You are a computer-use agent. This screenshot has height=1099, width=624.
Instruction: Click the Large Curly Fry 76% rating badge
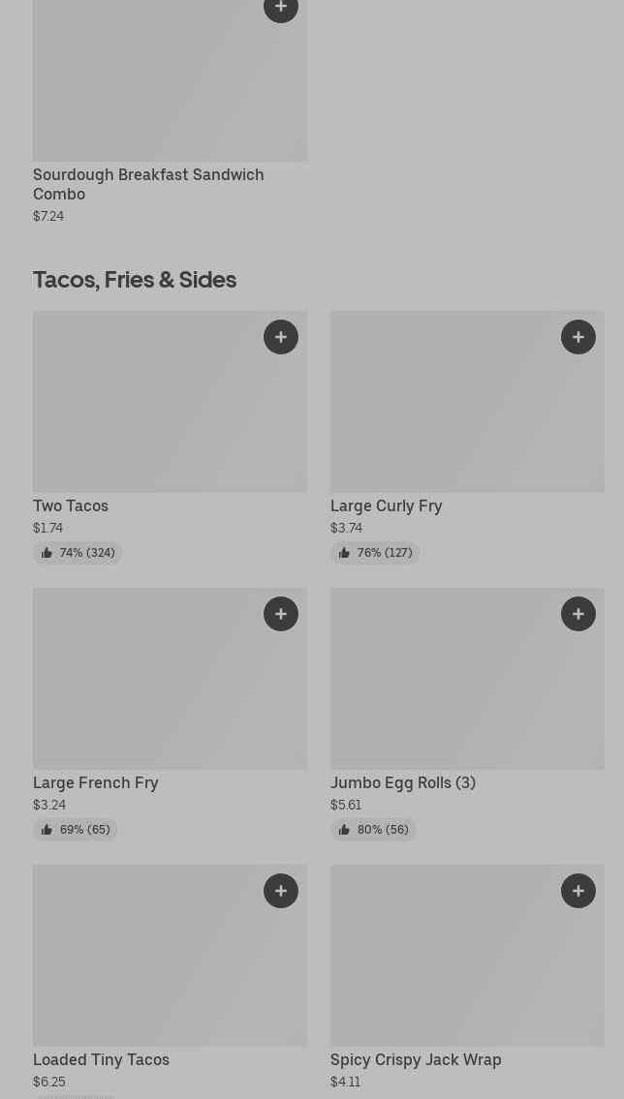[375, 553]
